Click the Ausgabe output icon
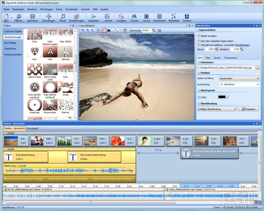264x211 pixels. (121, 16)
